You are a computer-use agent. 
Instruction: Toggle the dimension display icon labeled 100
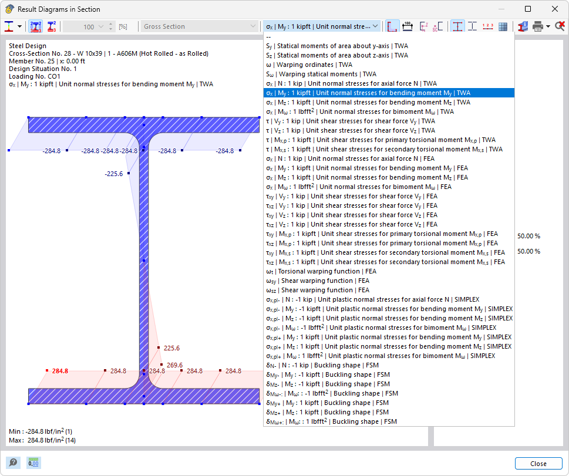(x=408, y=26)
